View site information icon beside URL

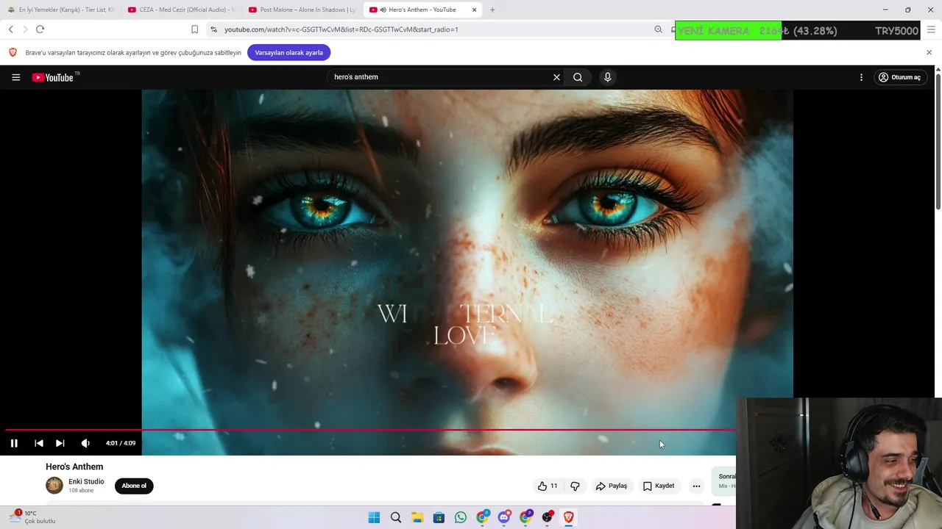click(213, 29)
